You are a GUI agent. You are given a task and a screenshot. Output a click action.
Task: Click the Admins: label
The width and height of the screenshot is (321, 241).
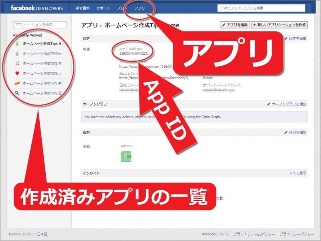click(127, 146)
